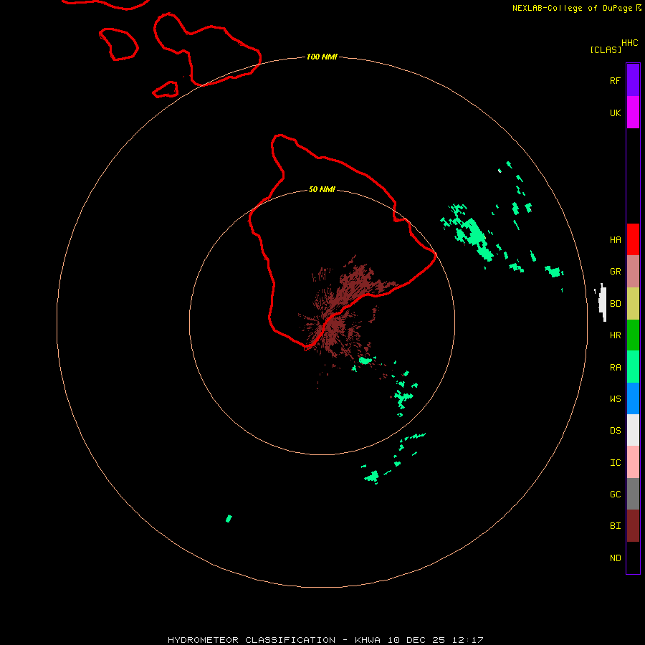Screen dimensions: 645x645
Task: Click the DS white legend swatch
Action: click(x=633, y=430)
